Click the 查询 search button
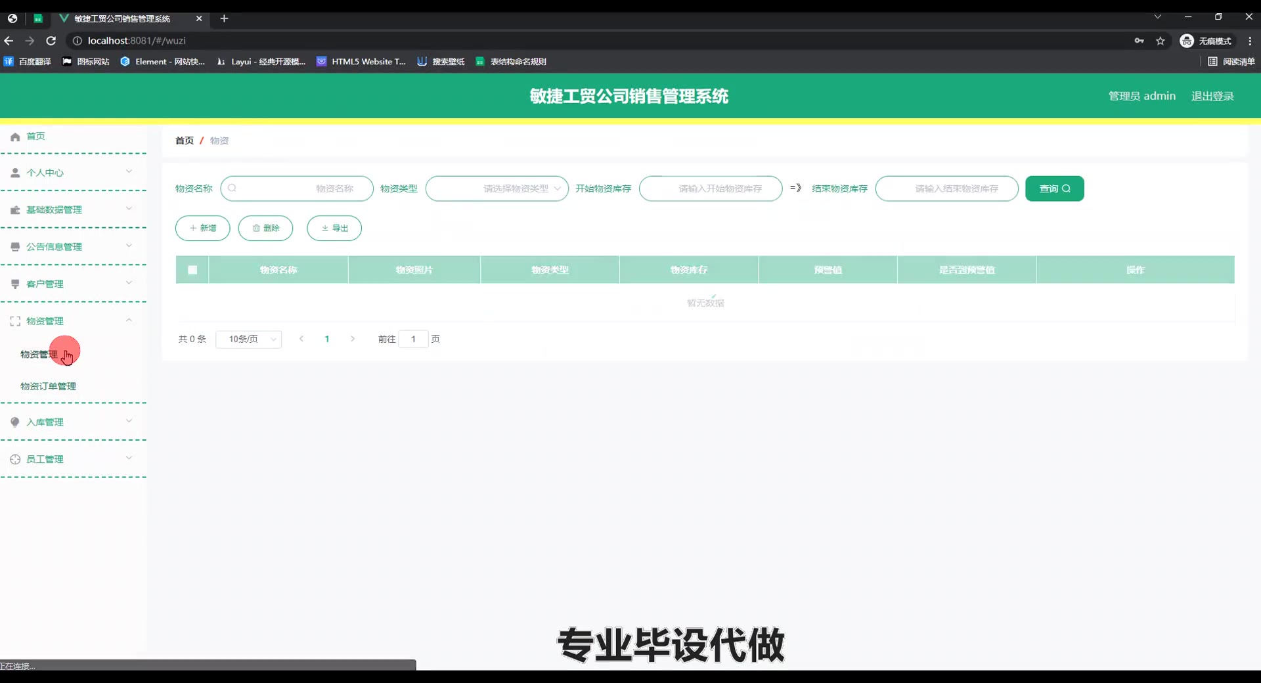This screenshot has width=1261, height=683. click(x=1055, y=188)
